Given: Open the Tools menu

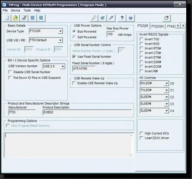Looking at the screenshot, I should coord(27,11).
